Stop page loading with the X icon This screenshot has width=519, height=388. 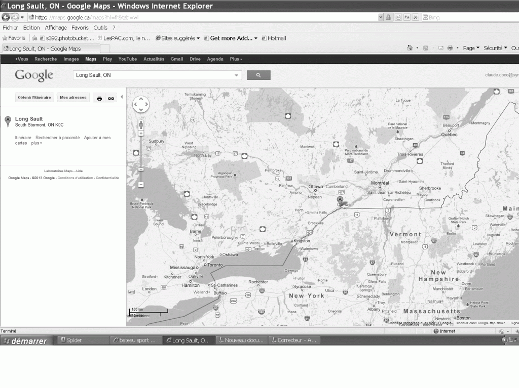416,17
